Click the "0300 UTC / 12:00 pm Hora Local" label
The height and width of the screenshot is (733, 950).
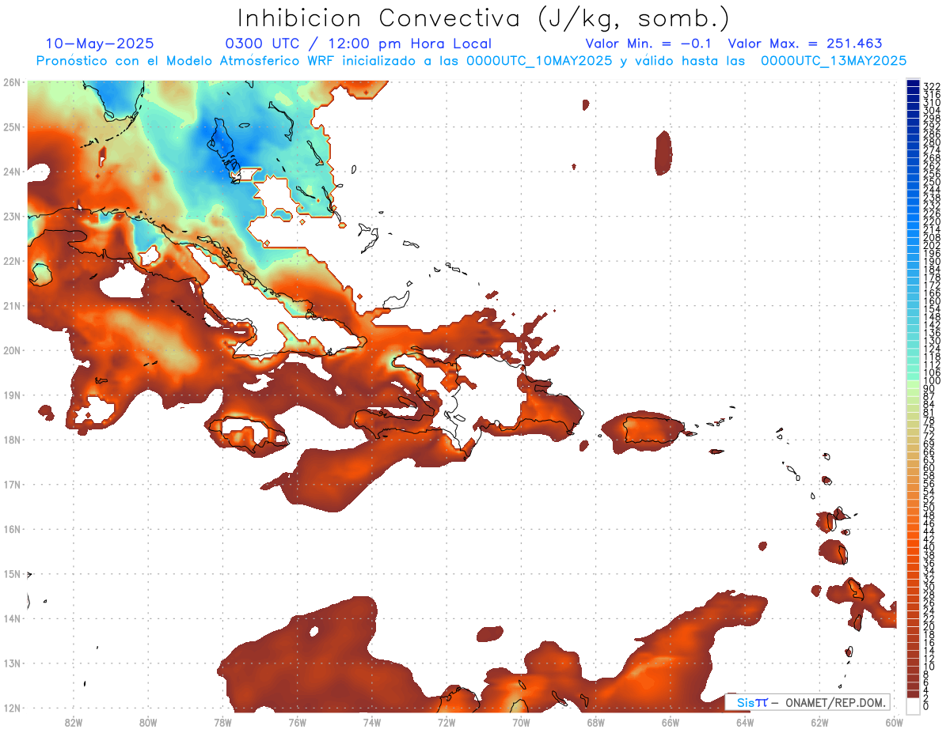tap(359, 43)
